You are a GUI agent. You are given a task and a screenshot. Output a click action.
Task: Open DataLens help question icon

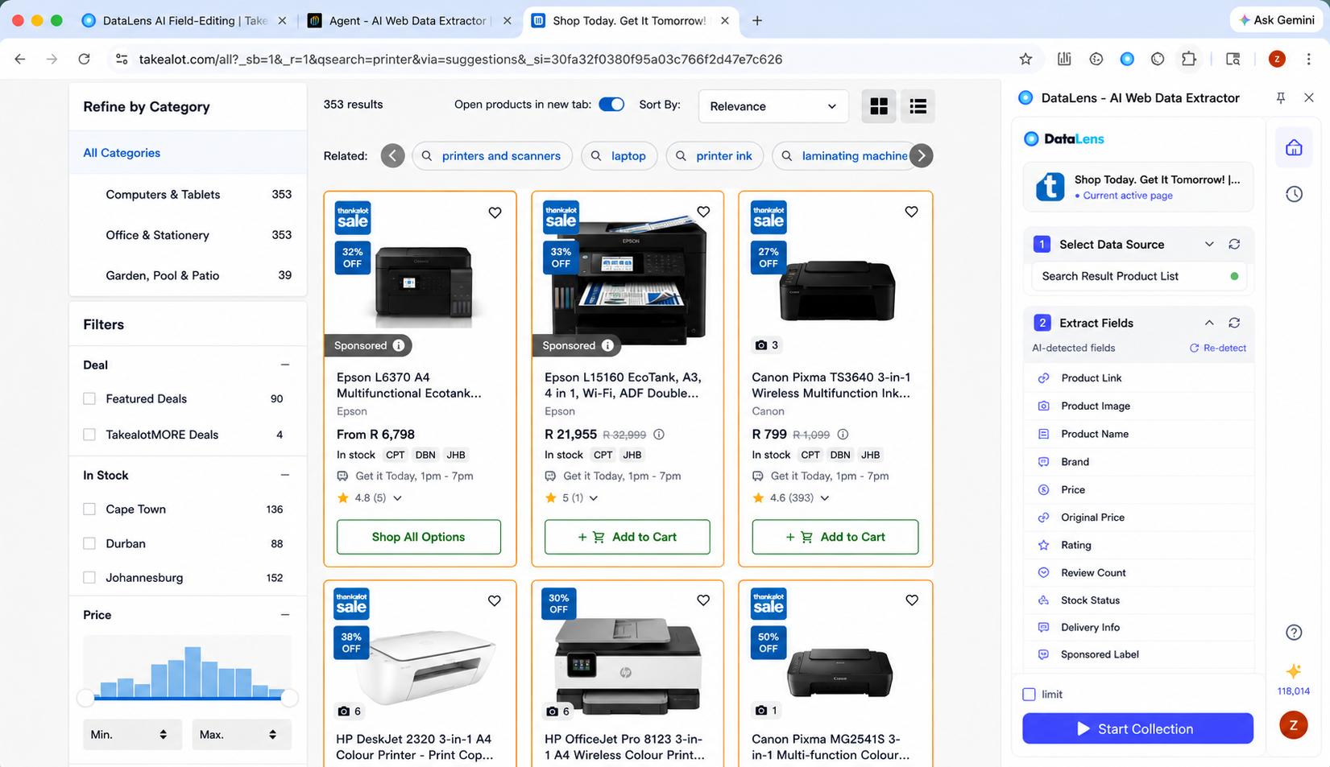pyautogui.click(x=1294, y=633)
